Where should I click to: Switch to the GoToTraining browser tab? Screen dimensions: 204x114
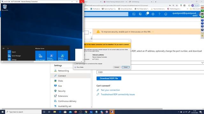point(141,2)
